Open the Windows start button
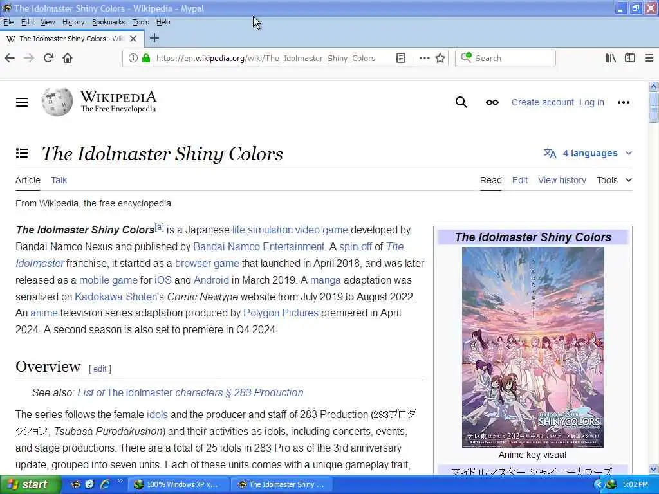The image size is (659, 494). pos(30,484)
